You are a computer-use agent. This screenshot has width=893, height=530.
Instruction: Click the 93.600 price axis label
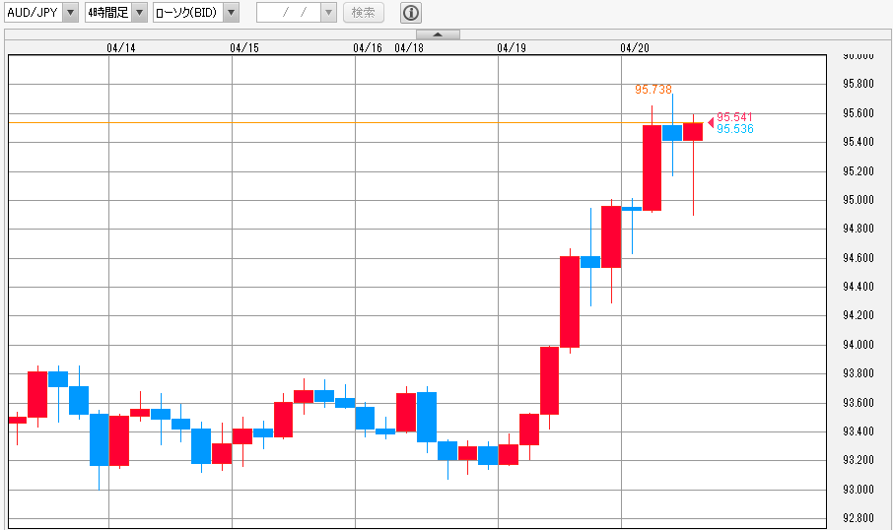click(x=859, y=403)
